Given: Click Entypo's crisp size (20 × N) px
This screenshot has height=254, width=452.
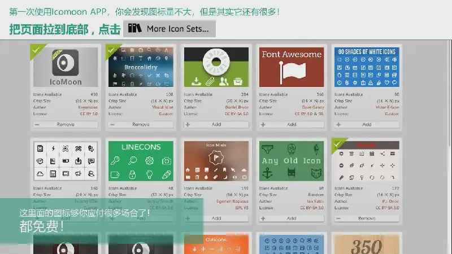Looking at the screenshot, I should 237,101.
